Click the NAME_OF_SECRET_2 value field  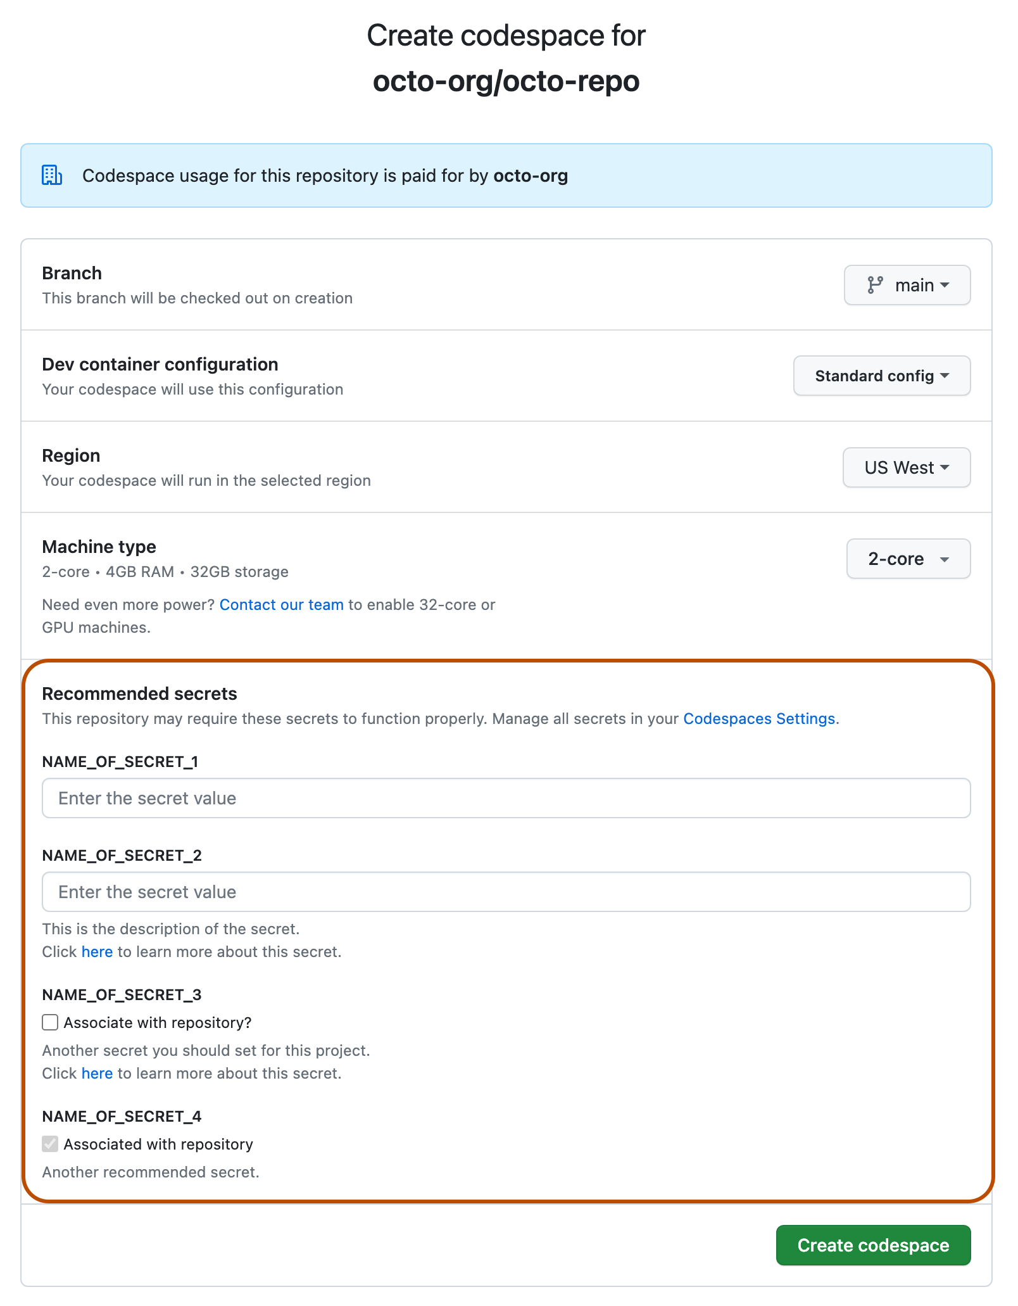[x=506, y=892]
